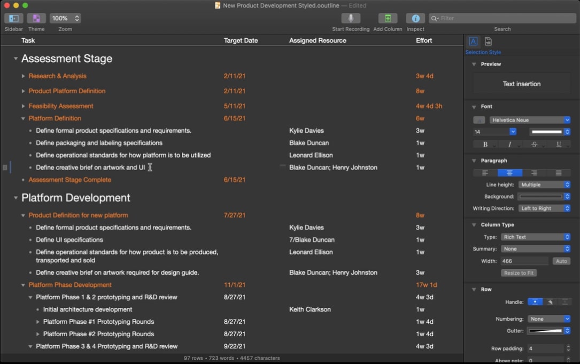Open the font color swatch
Viewport: 580px width, 364px height.
(x=546, y=132)
